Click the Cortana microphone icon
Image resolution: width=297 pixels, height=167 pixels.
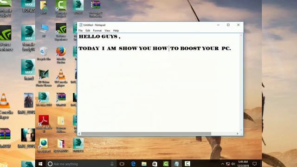click(x=112, y=164)
